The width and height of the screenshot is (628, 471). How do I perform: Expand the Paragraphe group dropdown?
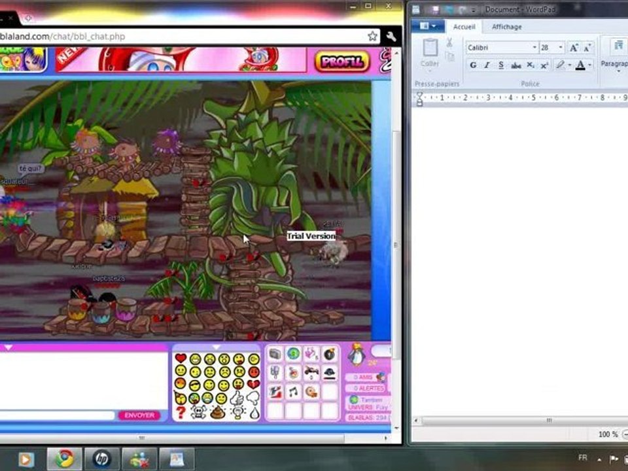click(618, 72)
